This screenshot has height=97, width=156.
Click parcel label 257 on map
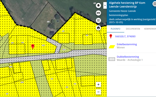point(7,94)
